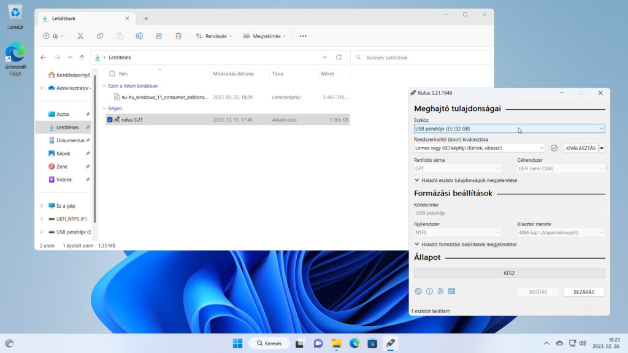This screenshot has width=628, height=353.
Task: Click the Copy icon in Explorer toolbar
Action: click(x=100, y=36)
